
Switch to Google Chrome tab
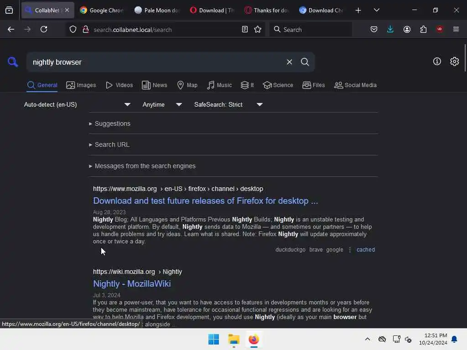(102, 10)
